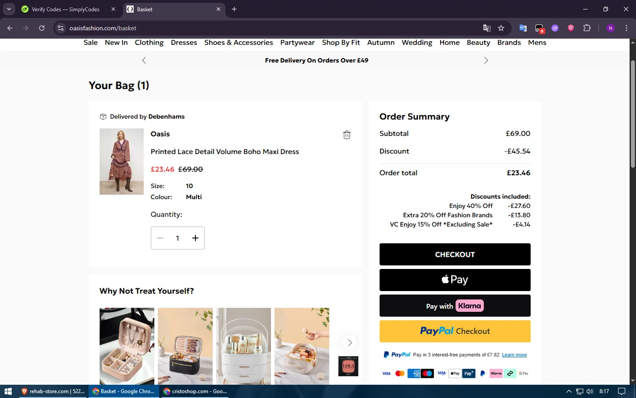Open Shop By Fit menu
This screenshot has width=636, height=398.
coord(341,42)
